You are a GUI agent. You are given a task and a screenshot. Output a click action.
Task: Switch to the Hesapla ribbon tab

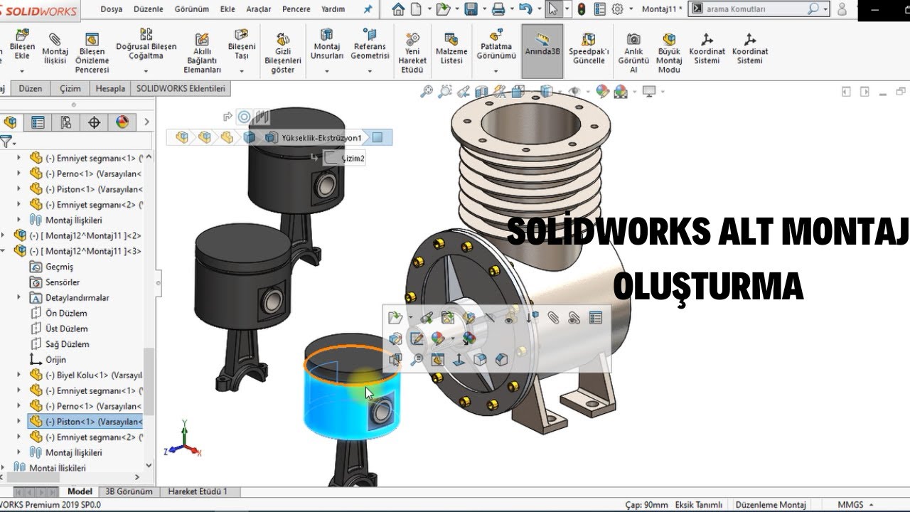[x=110, y=89]
